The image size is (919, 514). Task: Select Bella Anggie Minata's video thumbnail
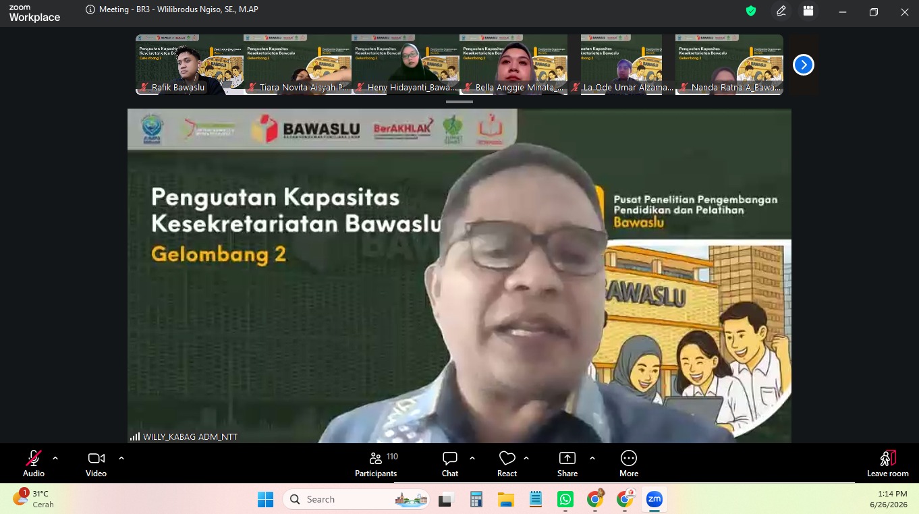513,65
